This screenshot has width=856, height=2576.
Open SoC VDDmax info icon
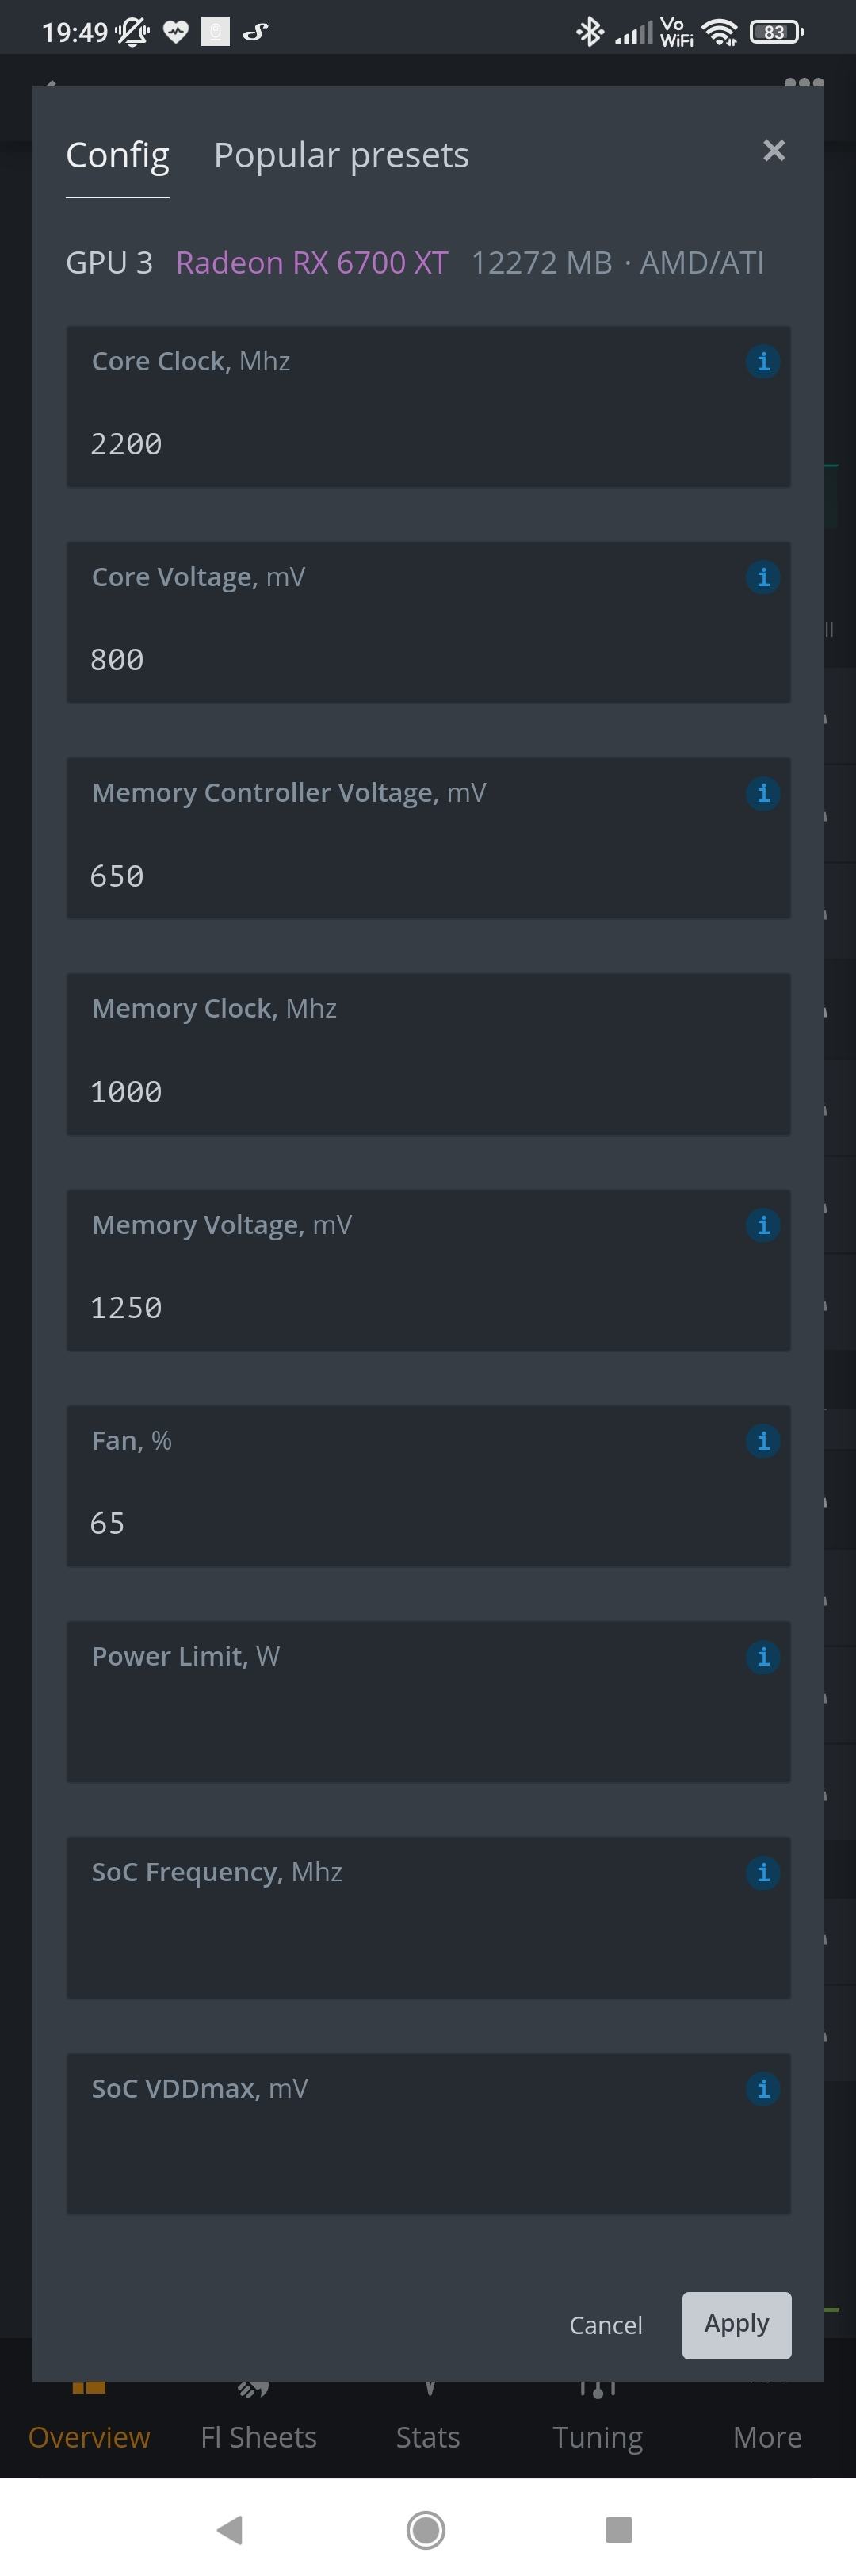(762, 2089)
